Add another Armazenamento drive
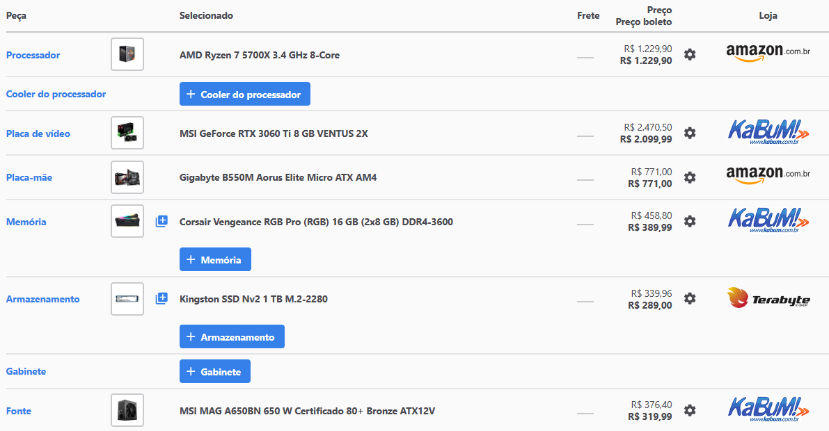The width and height of the screenshot is (829, 431). (232, 336)
